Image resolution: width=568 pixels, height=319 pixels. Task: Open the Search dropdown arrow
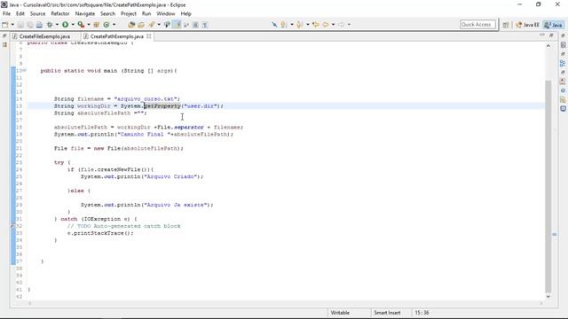tap(159, 25)
